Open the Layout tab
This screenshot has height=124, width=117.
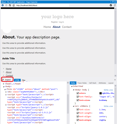[111, 83]
